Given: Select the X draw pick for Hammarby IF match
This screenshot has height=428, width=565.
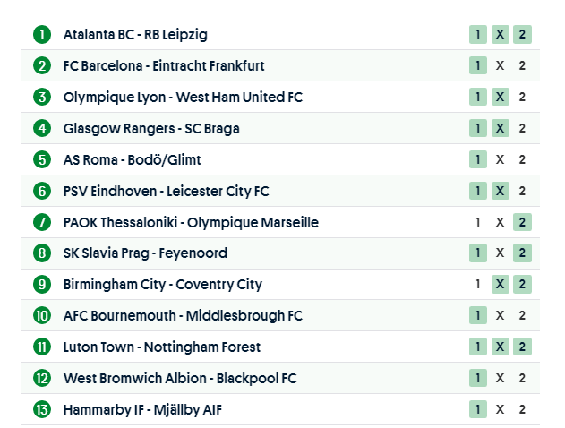Looking at the screenshot, I should click(x=501, y=409).
